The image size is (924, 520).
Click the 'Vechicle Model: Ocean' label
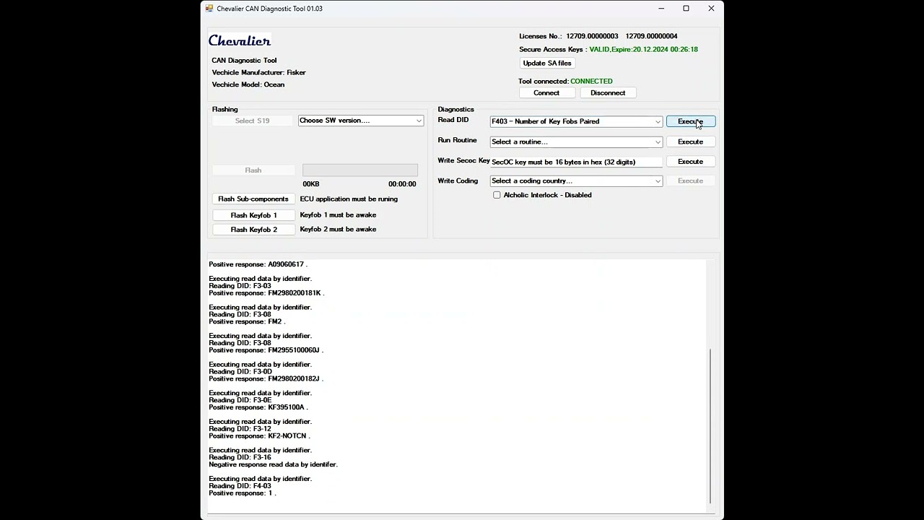click(248, 84)
